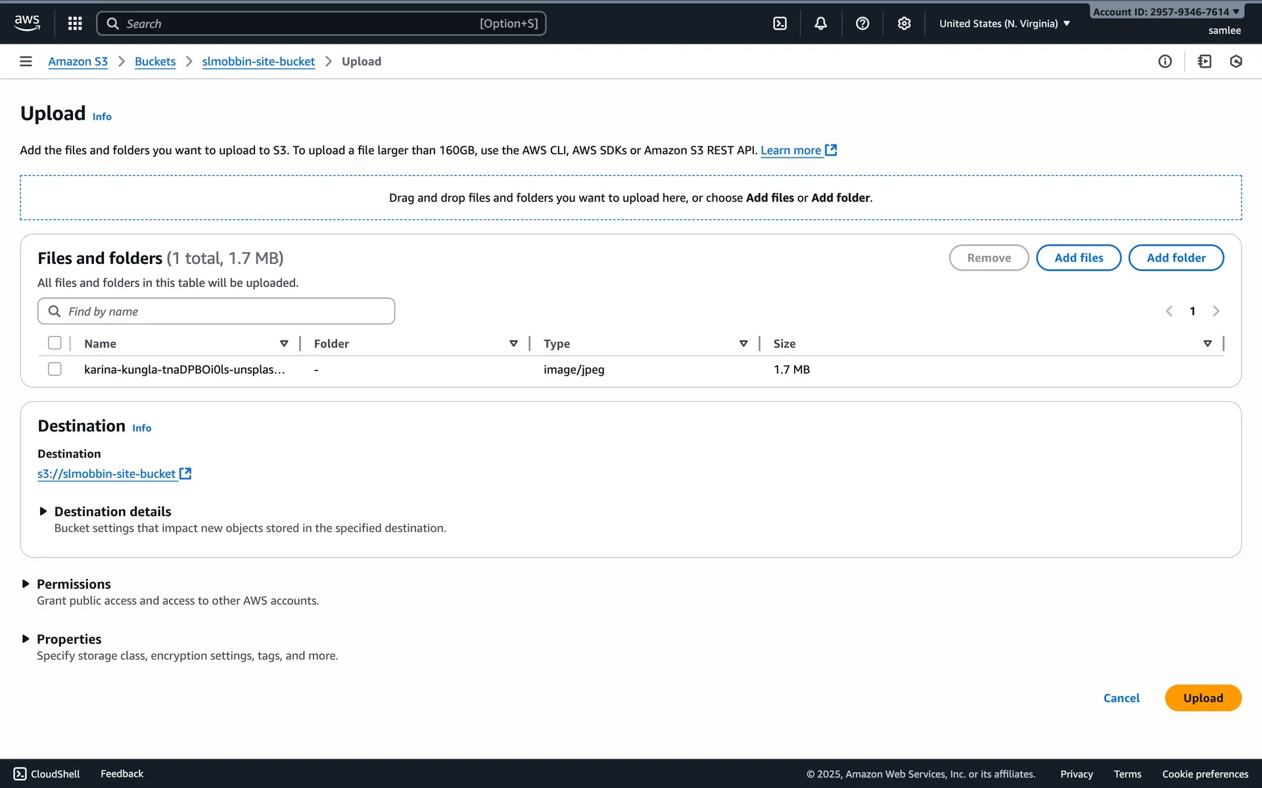
Task: Select all files with header checkbox
Action: tap(55, 343)
